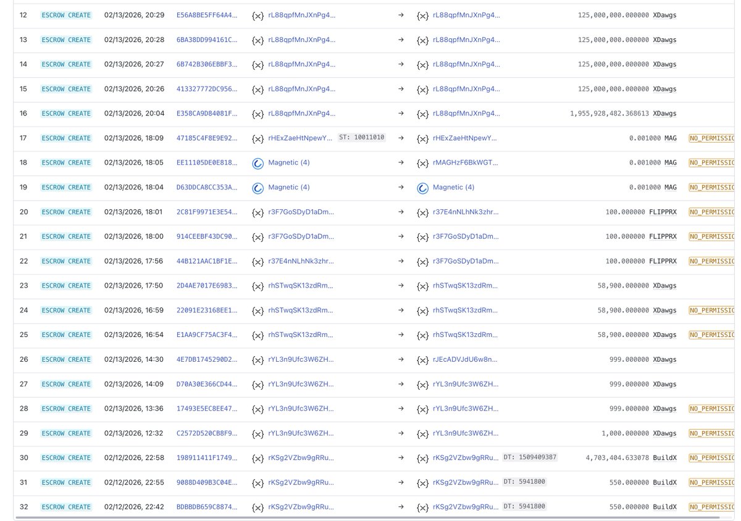This screenshot has height=521, width=741.
Task: Click the NO_PERMISSION flag in row 17
Action: [712, 138]
